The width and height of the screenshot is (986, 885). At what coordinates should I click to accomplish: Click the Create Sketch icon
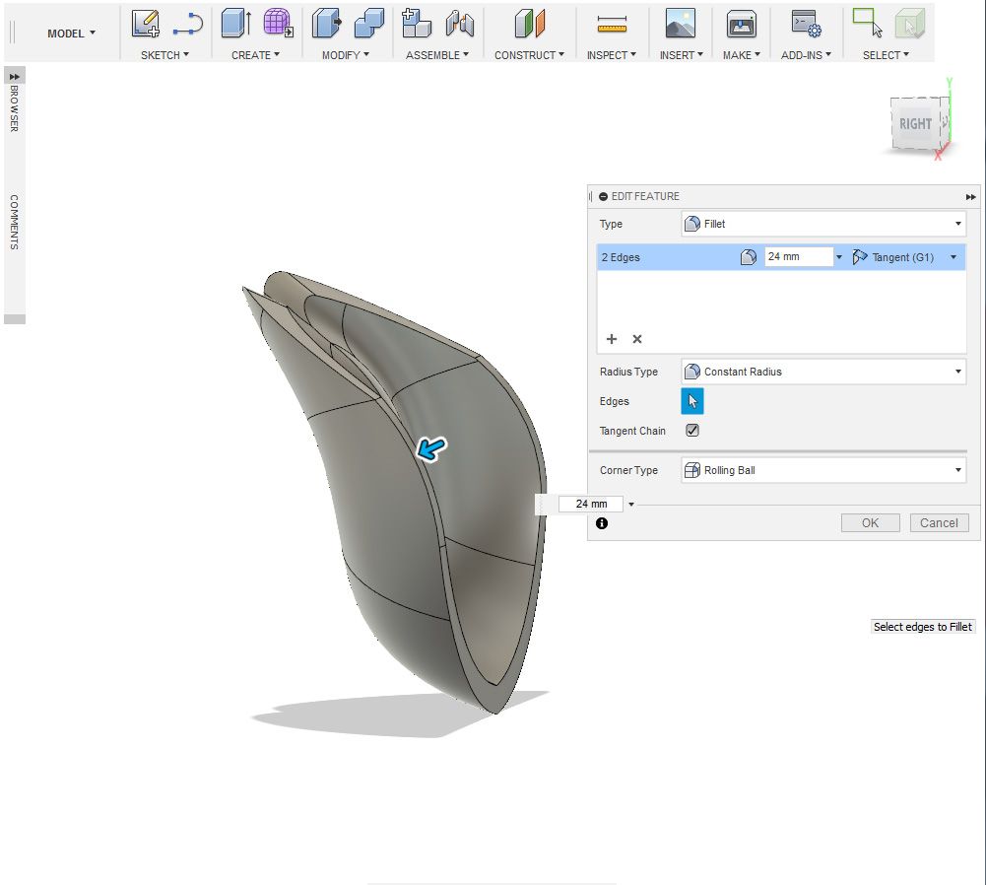click(146, 24)
